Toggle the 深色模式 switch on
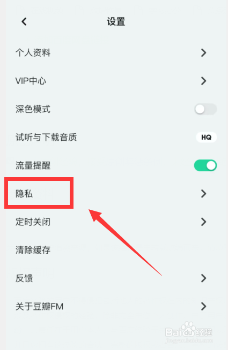This screenshot has width=228, height=350. 205,109
